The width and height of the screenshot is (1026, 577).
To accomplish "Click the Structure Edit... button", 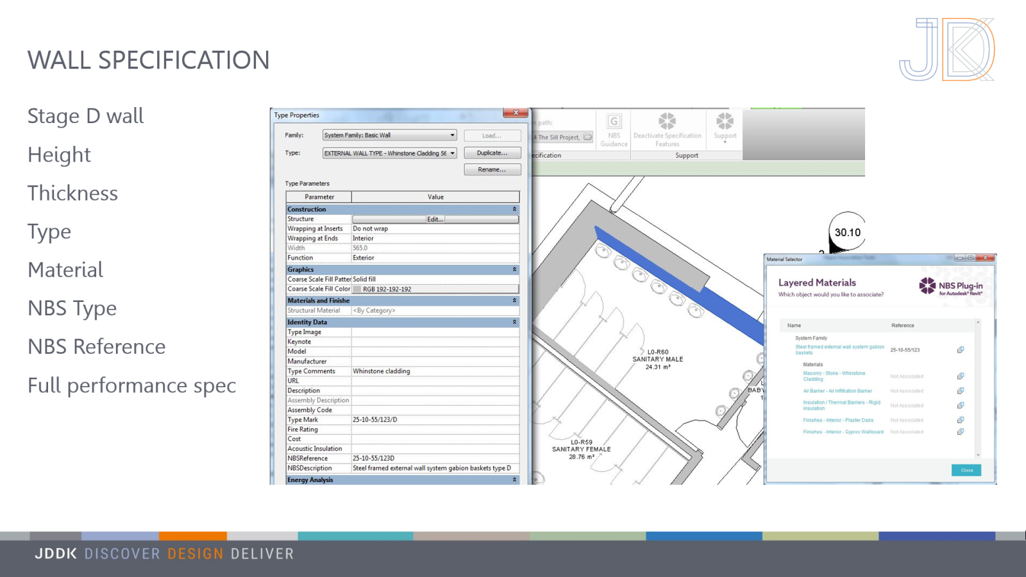I will pyautogui.click(x=435, y=219).
